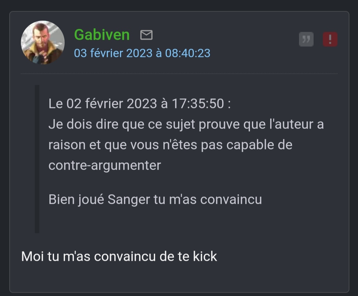
Task: Click the blank area beneath the reply text
Action: tap(179, 277)
